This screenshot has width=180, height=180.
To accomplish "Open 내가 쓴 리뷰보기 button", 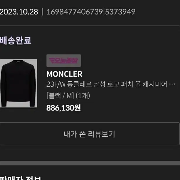I will click(90, 134).
